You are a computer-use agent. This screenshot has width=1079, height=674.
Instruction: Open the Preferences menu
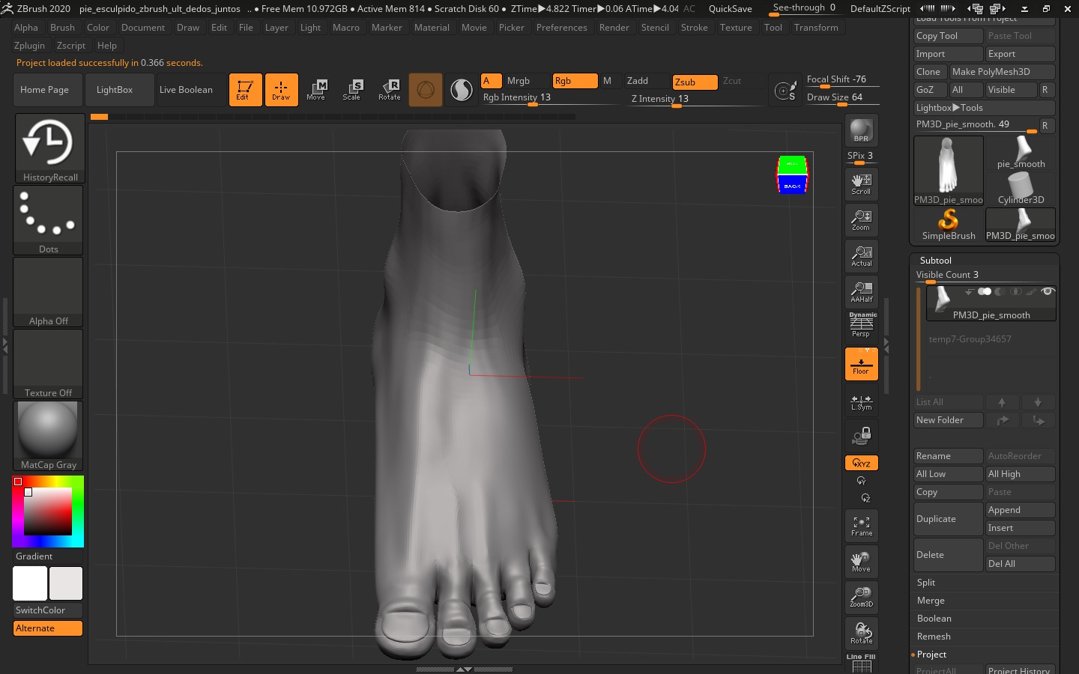tap(561, 28)
